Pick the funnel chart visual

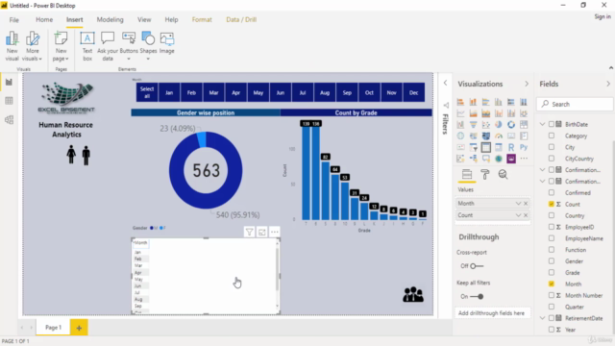(x=473, y=125)
